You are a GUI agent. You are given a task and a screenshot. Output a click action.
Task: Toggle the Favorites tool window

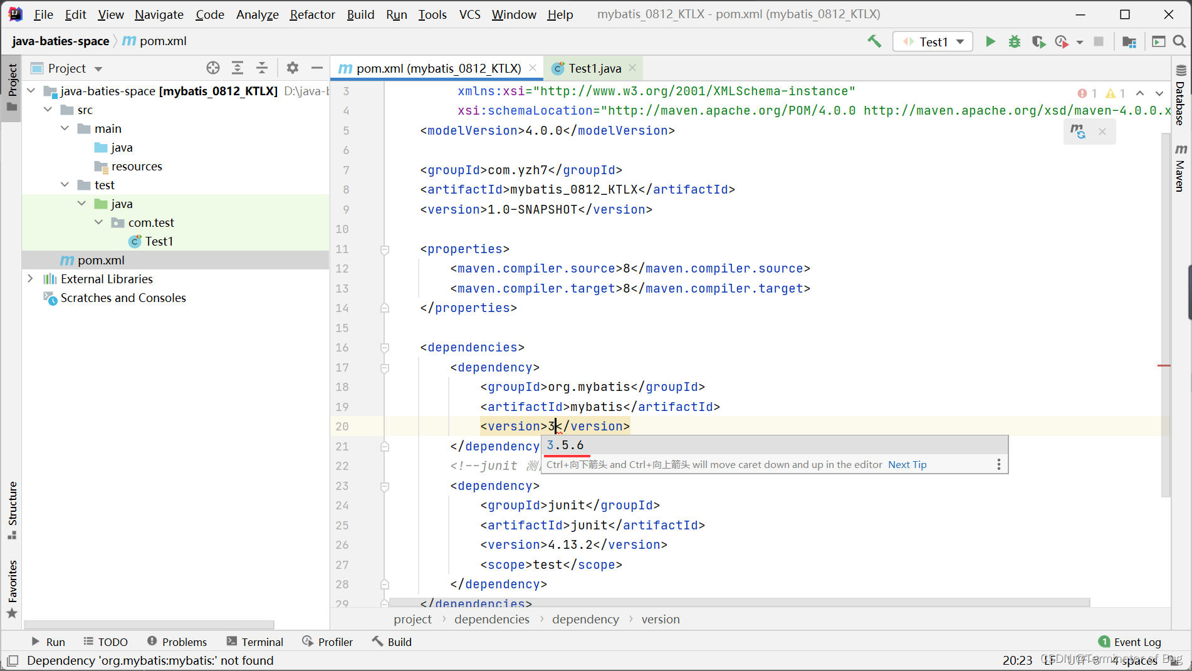tap(12, 589)
